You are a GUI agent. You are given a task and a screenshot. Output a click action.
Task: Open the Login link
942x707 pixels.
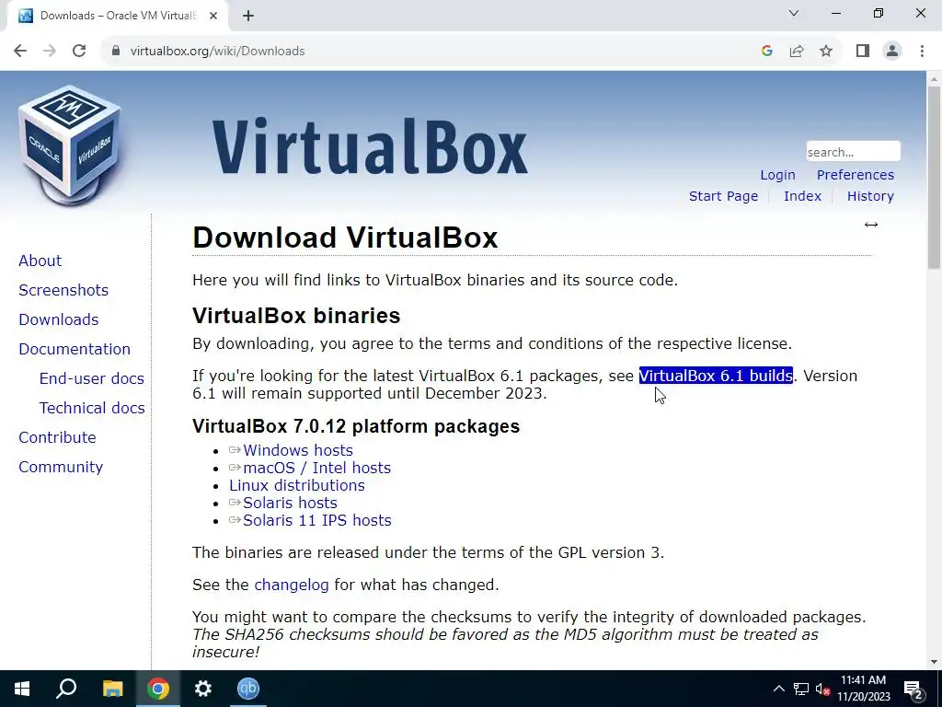coord(777,175)
